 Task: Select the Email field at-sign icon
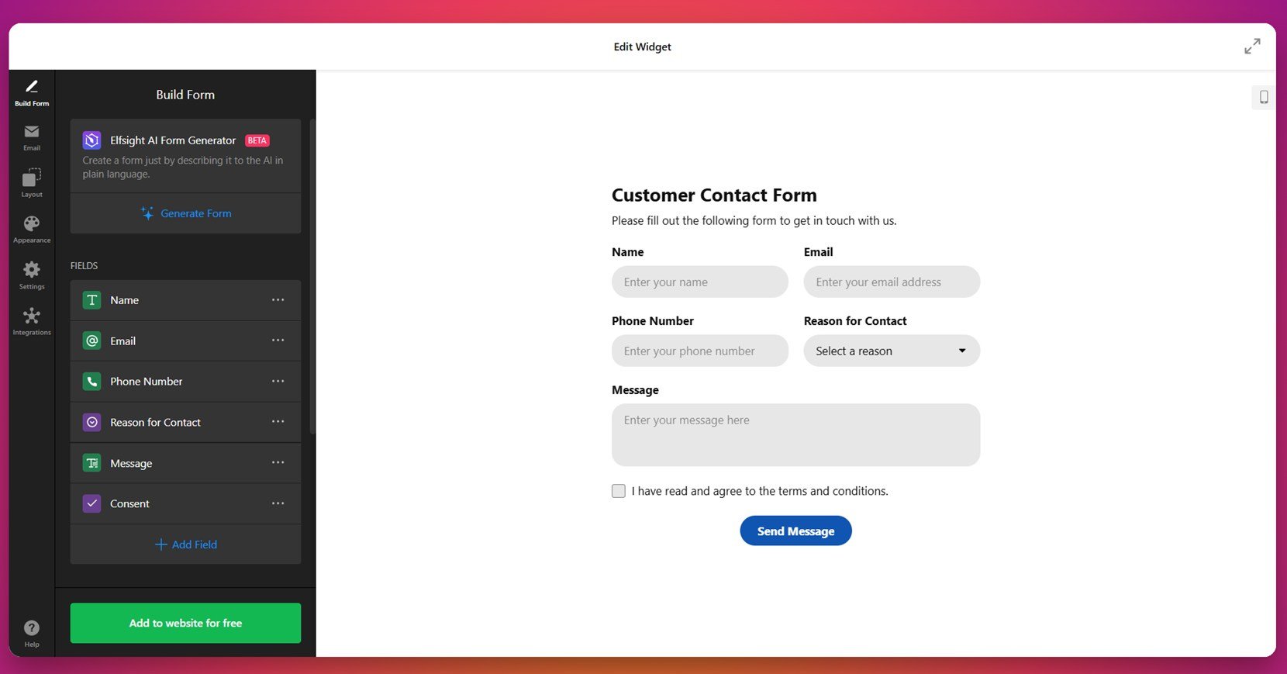point(91,340)
